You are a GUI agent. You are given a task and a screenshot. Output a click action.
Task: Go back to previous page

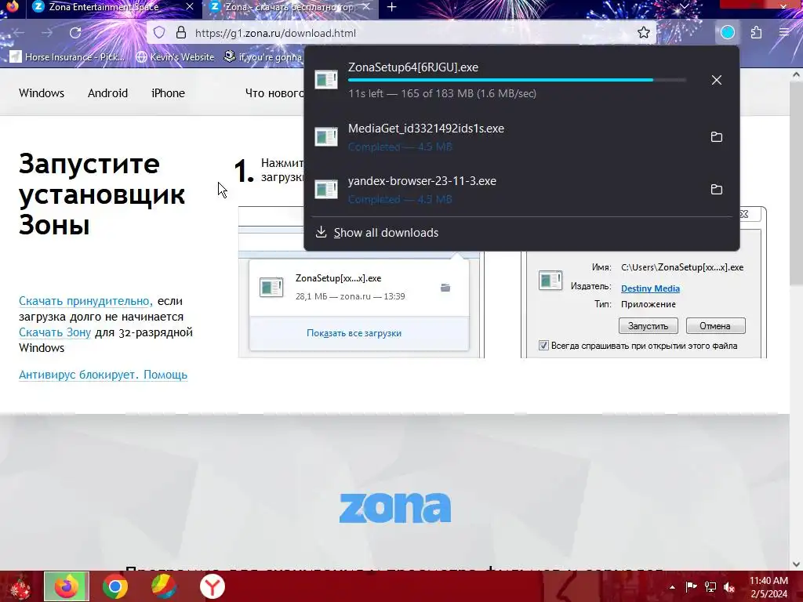(x=20, y=33)
